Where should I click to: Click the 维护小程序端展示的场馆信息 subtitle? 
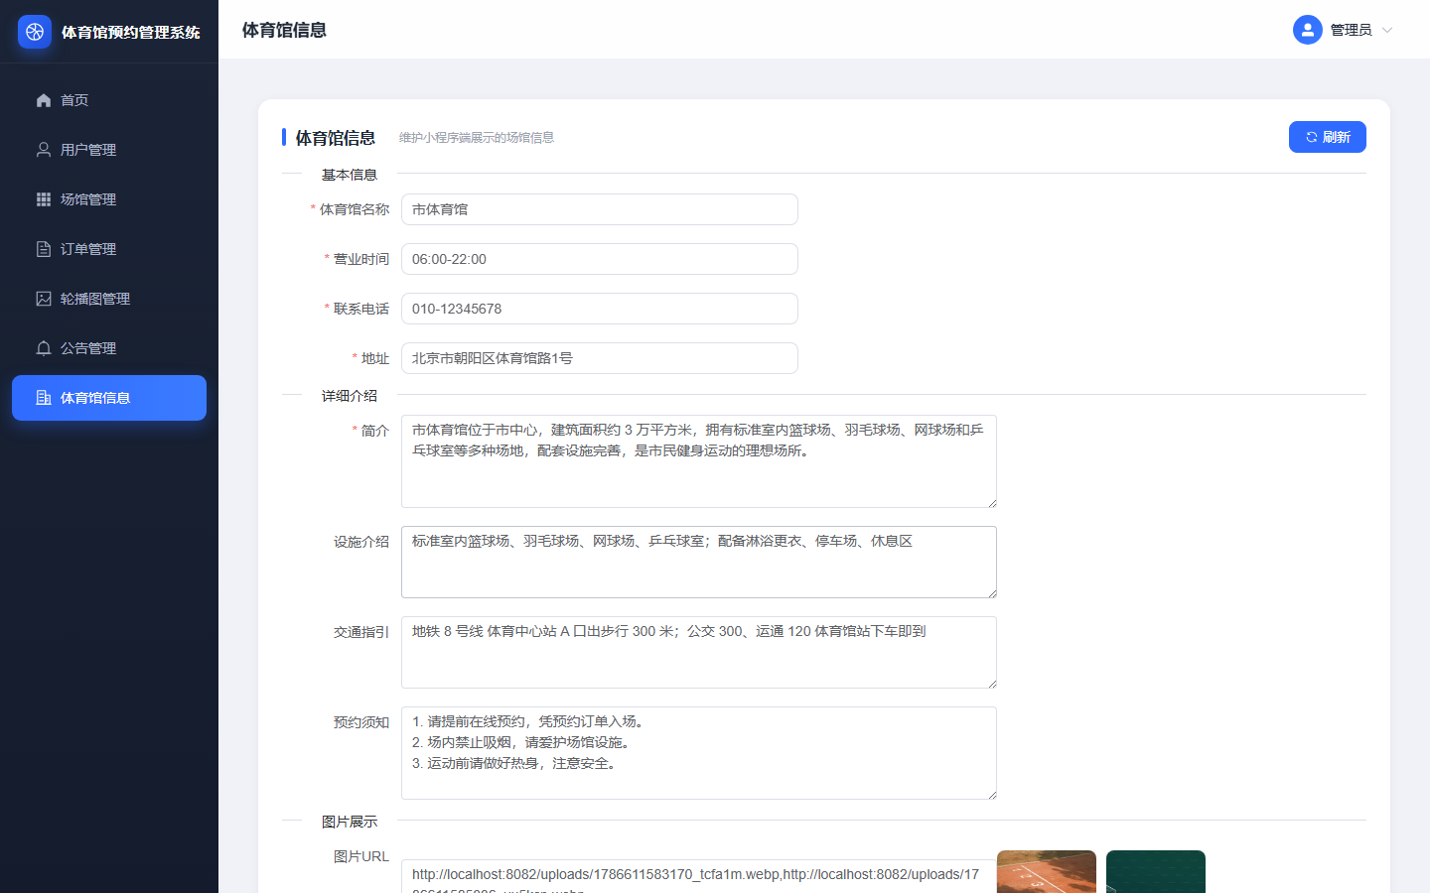(477, 138)
